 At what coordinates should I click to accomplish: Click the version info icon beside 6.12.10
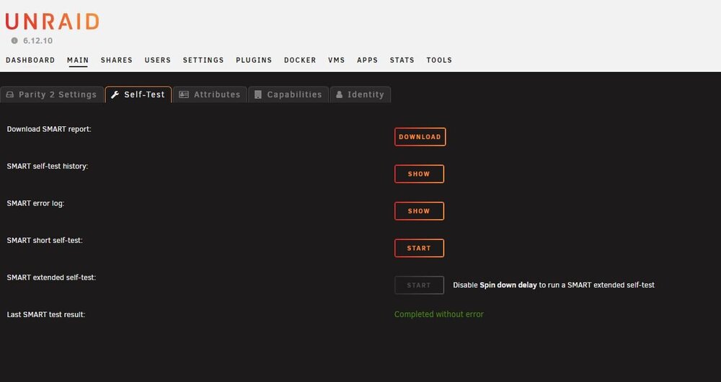(14, 40)
